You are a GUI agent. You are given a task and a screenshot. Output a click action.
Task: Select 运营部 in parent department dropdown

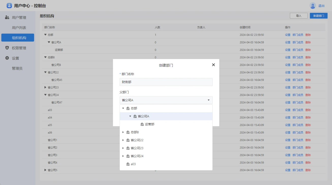pyautogui.click(x=166, y=124)
